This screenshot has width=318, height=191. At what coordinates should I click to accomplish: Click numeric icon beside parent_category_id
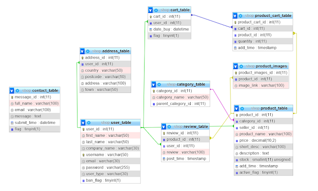click(x=154, y=104)
